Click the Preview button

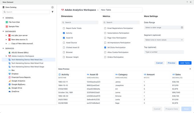point(171,63)
